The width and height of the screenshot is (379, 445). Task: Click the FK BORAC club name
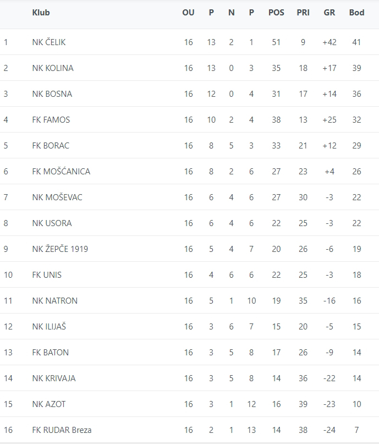(51, 146)
